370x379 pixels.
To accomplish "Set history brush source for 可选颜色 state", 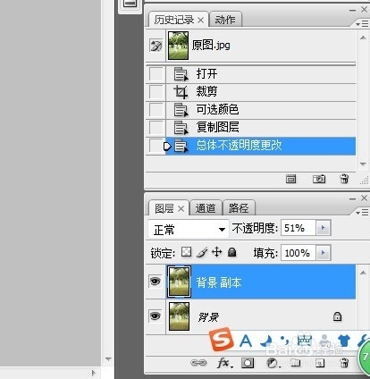I will tap(156, 110).
